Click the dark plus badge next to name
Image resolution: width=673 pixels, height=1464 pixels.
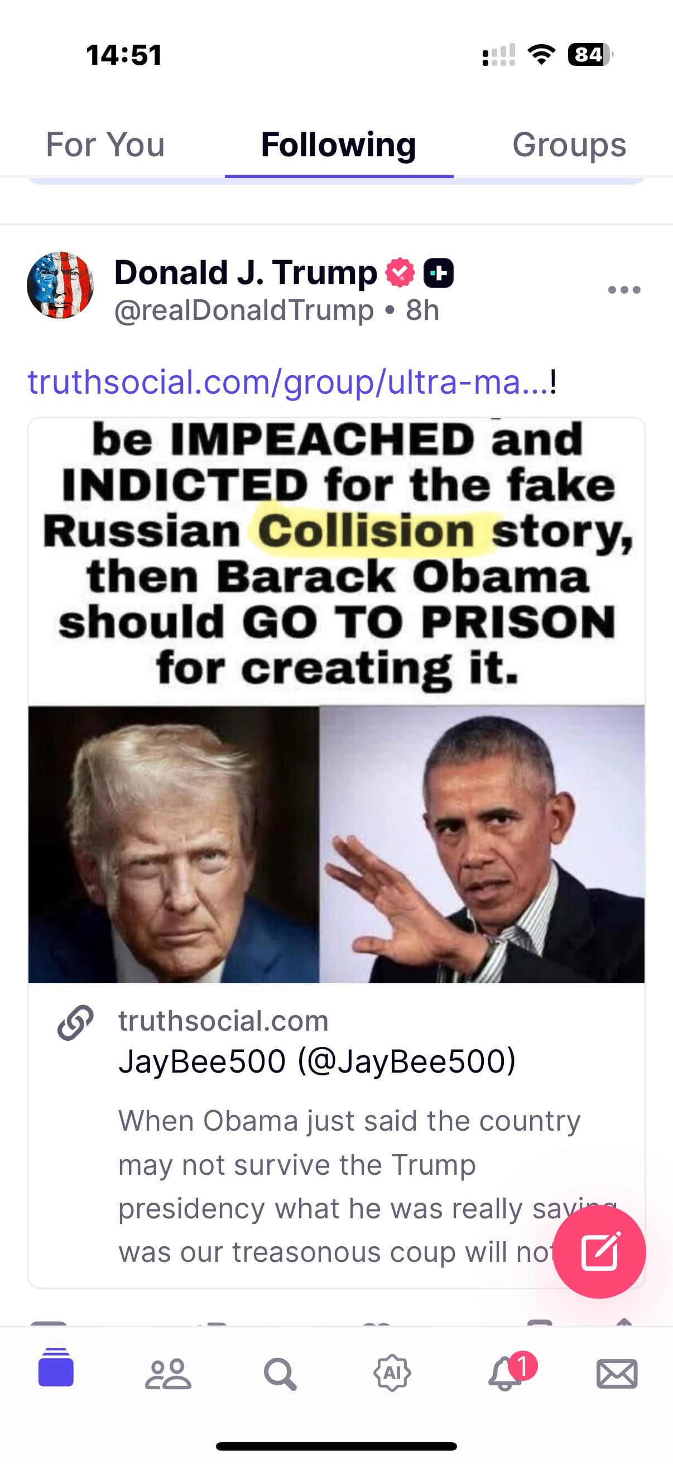439,273
